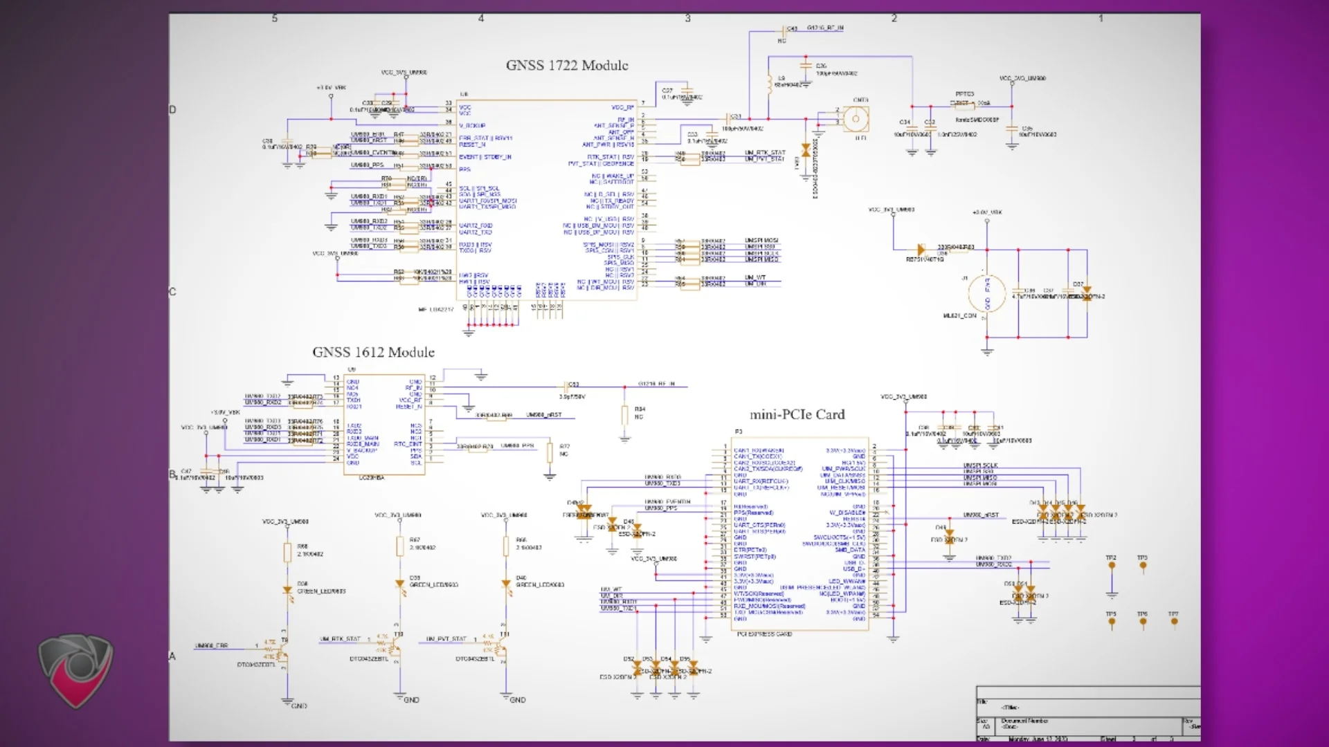This screenshot has width=1329, height=747.
Task: Select test point TP5
Action: (1112, 621)
